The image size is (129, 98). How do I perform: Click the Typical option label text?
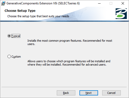coord(16,36)
